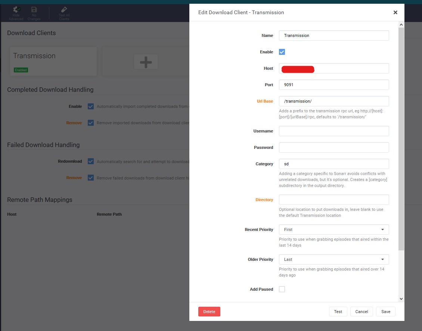Click the Failed Download Handling heading
The height and width of the screenshot is (331, 422).
point(43,145)
